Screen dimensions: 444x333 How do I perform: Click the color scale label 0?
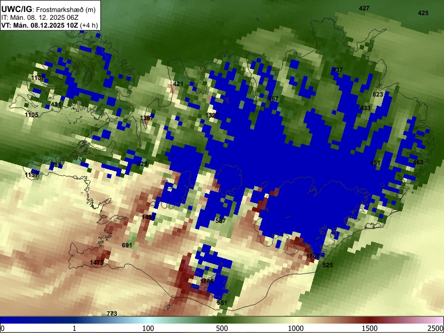[x=3, y=328]
